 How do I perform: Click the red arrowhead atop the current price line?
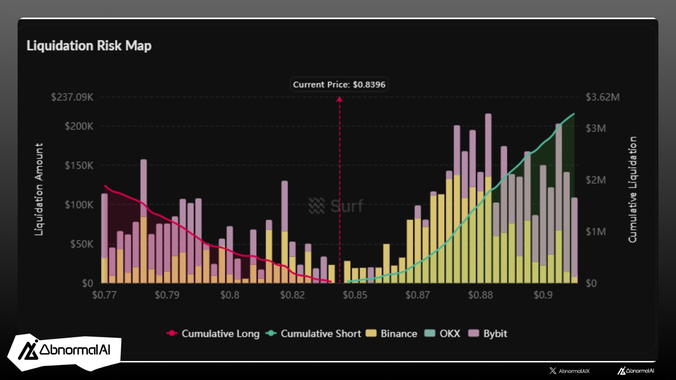tap(339, 99)
